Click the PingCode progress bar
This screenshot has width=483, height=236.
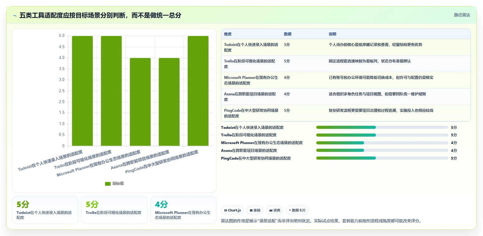point(382,158)
